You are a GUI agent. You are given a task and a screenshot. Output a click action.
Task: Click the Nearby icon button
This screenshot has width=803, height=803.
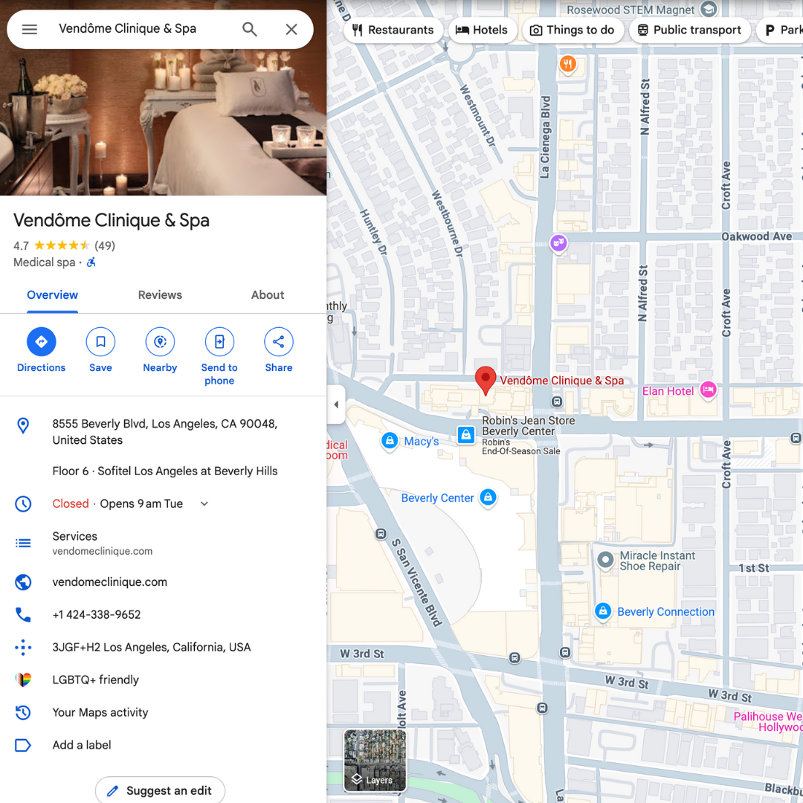point(160,341)
